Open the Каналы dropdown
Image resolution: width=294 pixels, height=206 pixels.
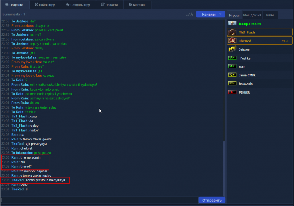(x=210, y=14)
